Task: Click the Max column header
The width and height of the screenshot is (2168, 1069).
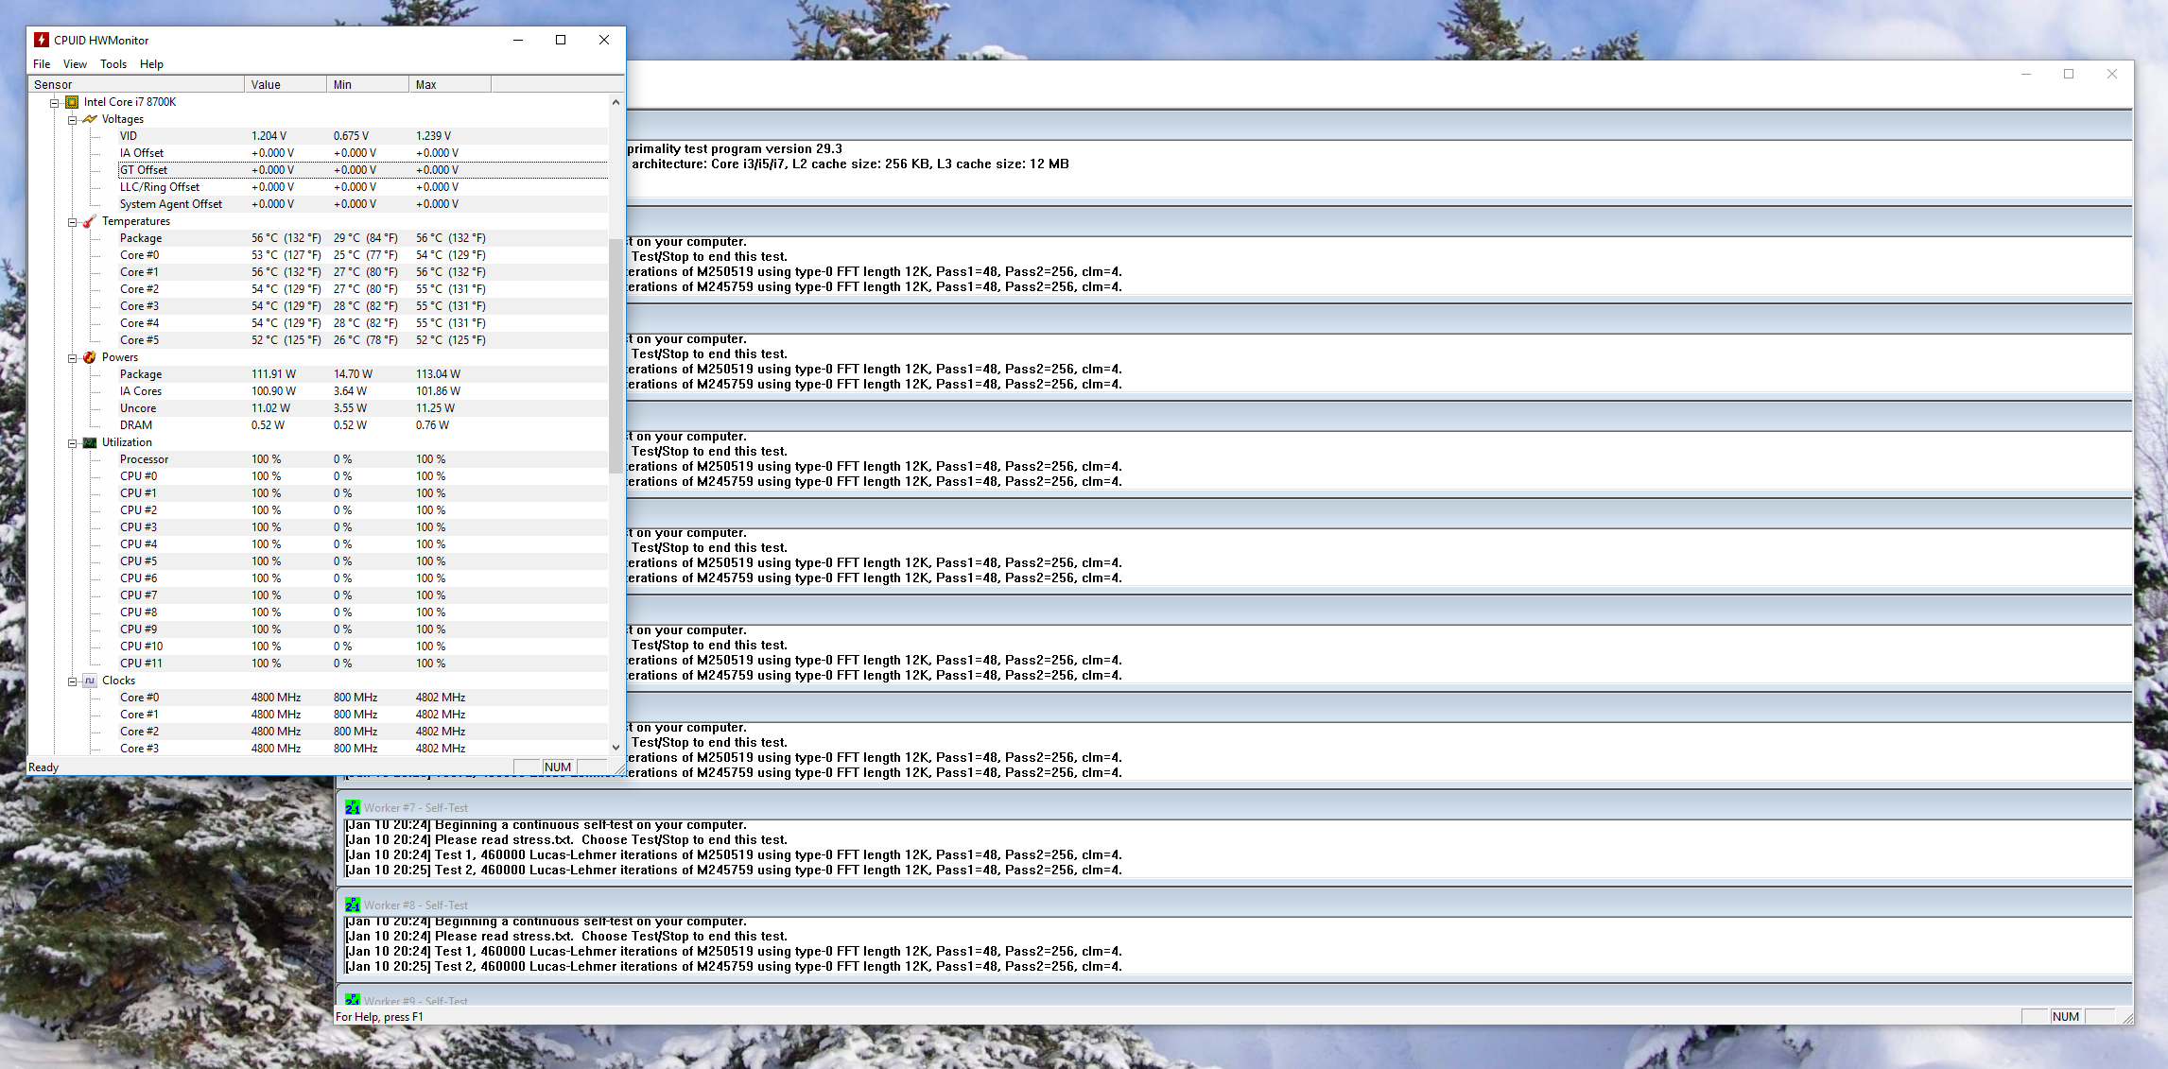Action: (x=449, y=85)
